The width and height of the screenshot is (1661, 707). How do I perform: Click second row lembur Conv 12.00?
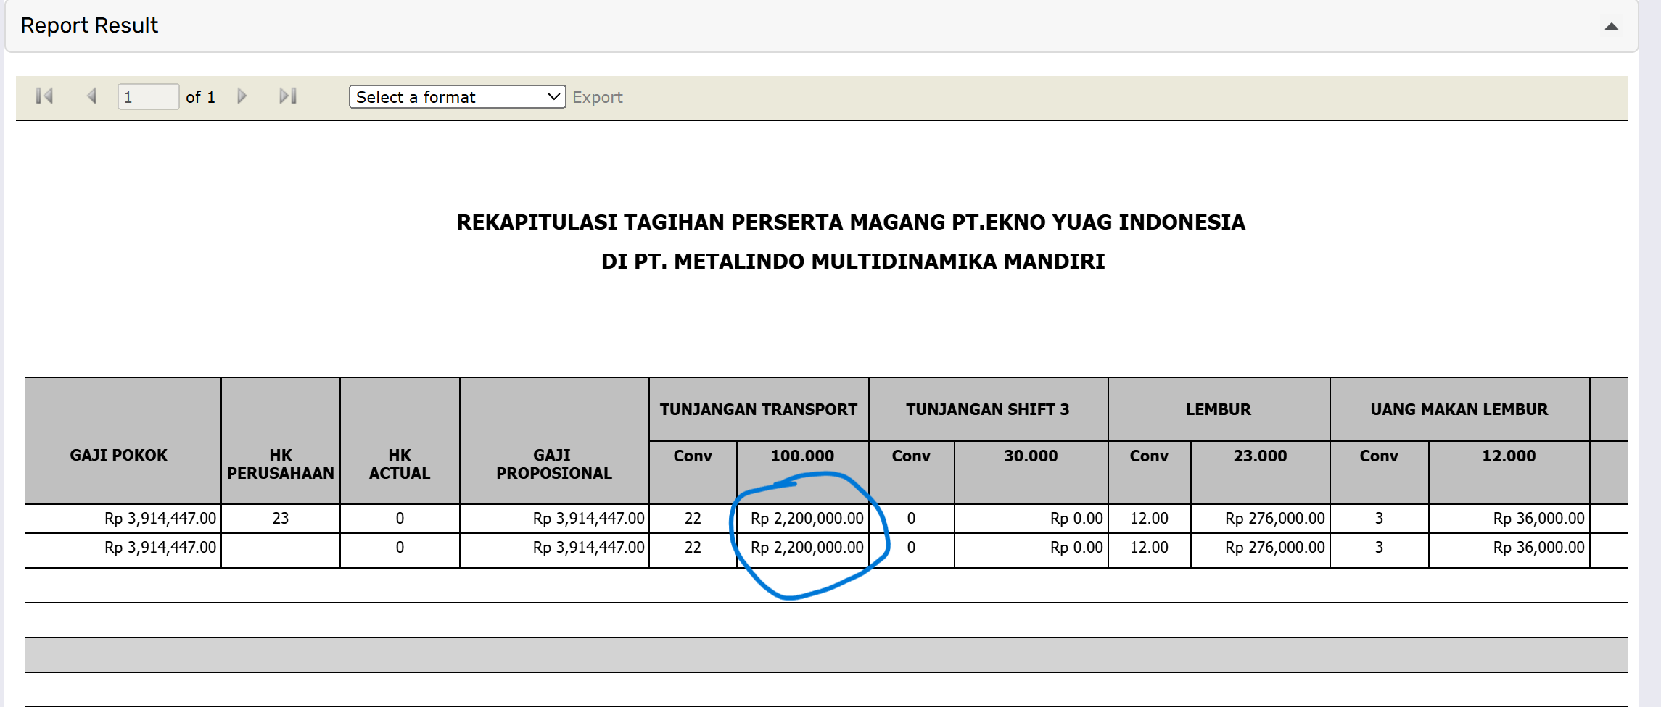(x=1149, y=548)
